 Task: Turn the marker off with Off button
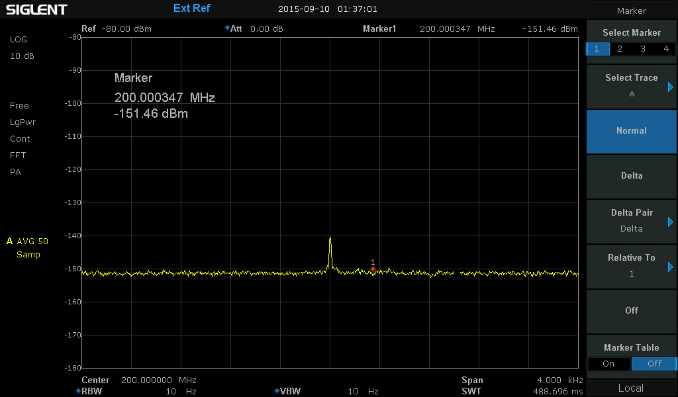[632, 310]
